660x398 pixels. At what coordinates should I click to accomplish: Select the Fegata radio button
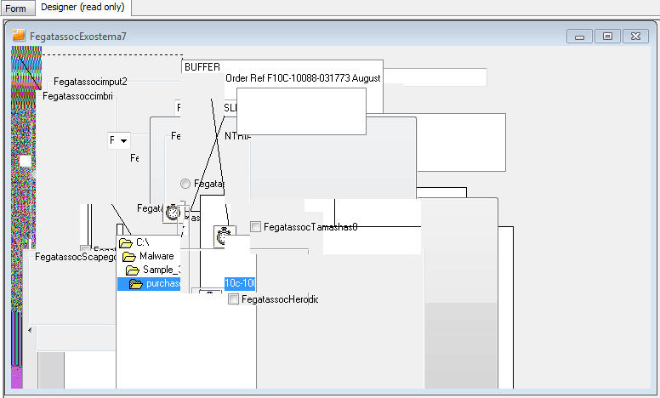[185, 184]
